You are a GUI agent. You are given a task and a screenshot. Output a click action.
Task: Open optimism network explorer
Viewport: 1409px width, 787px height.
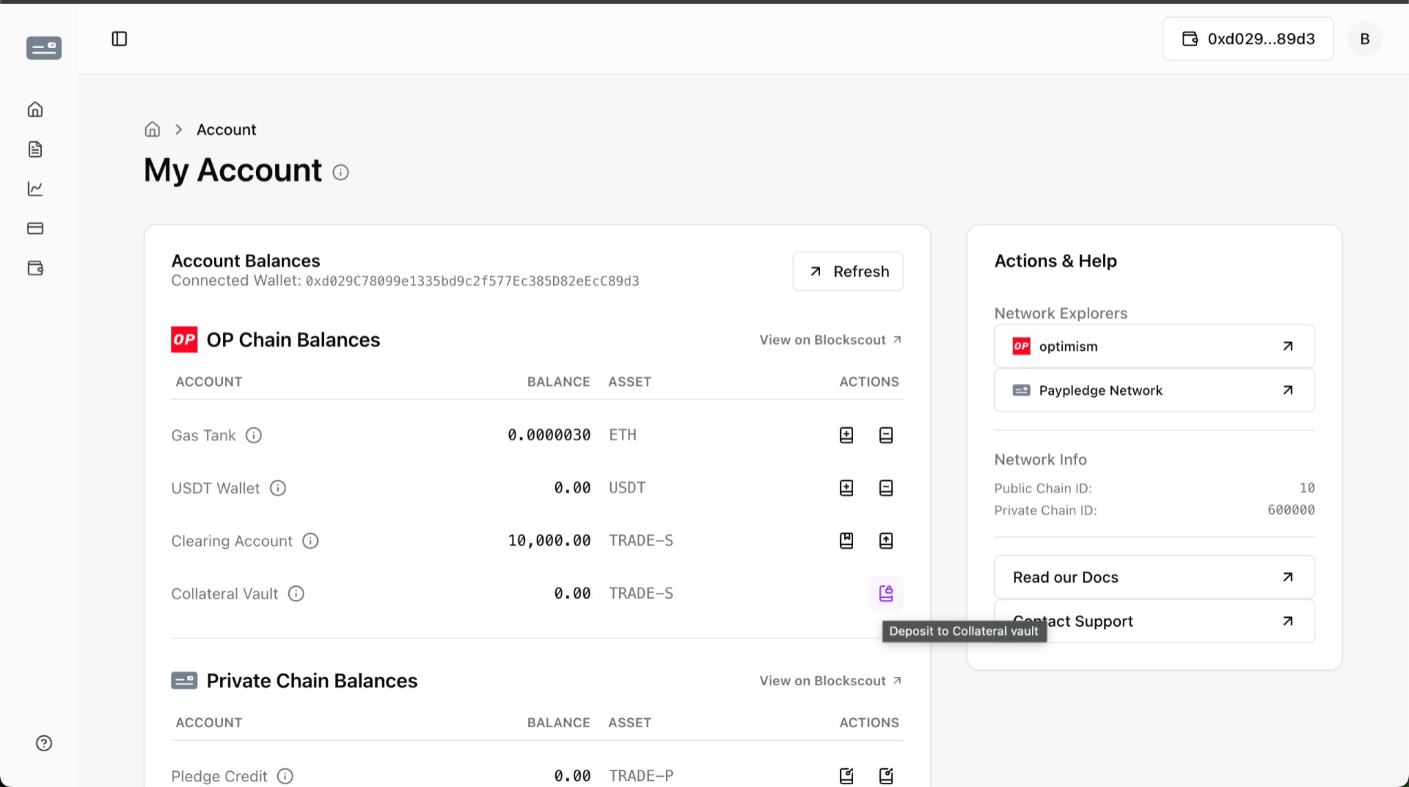1154,346
